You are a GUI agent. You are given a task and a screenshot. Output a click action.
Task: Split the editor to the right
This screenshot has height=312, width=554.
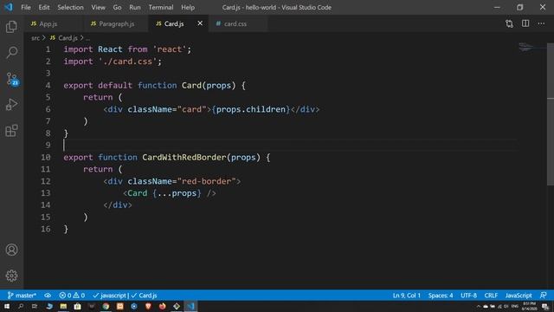525,23
